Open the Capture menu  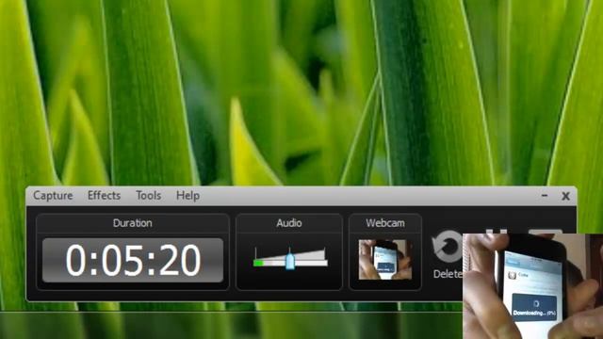tap(53, 196)
